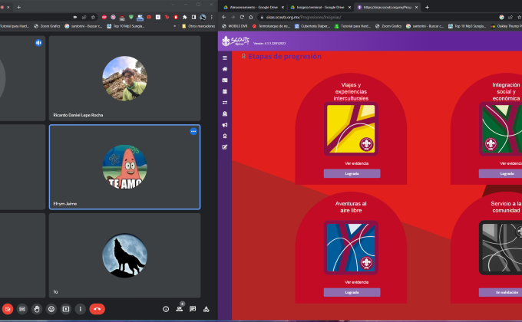Click Logrado button under Viajes y experiencias
The height and width of the screenshot is (322, 522).
point(352,173)
